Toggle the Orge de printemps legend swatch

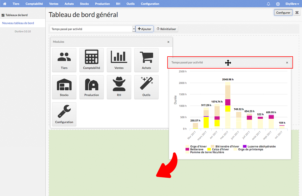pyautogui.click(x=235, y=149)
